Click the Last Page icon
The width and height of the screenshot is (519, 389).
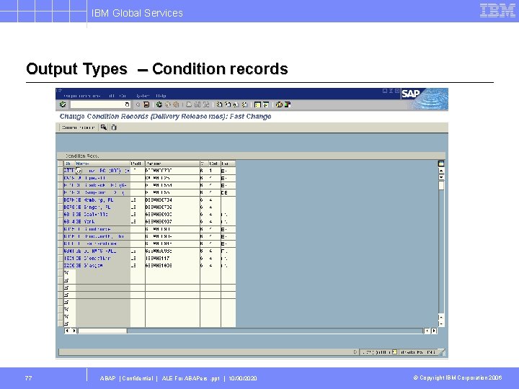click(244, 104)
